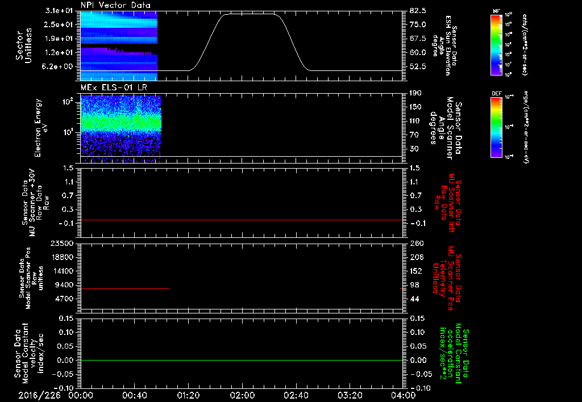Click the '00:40' time axis label
Viewport: 582px width, 402px height.
pyautogui.click(x=134, y=395)
